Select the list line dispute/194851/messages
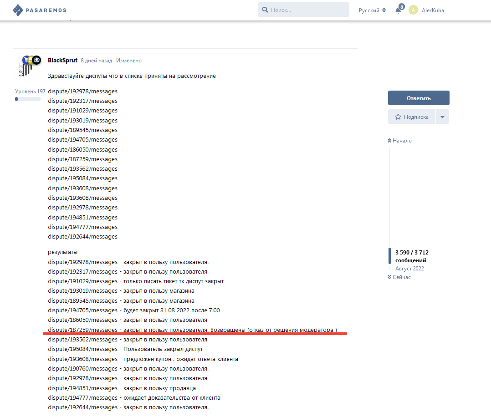The height and width of the screenshot is (417, 491). pyautogui.click(x=83, y=217)
